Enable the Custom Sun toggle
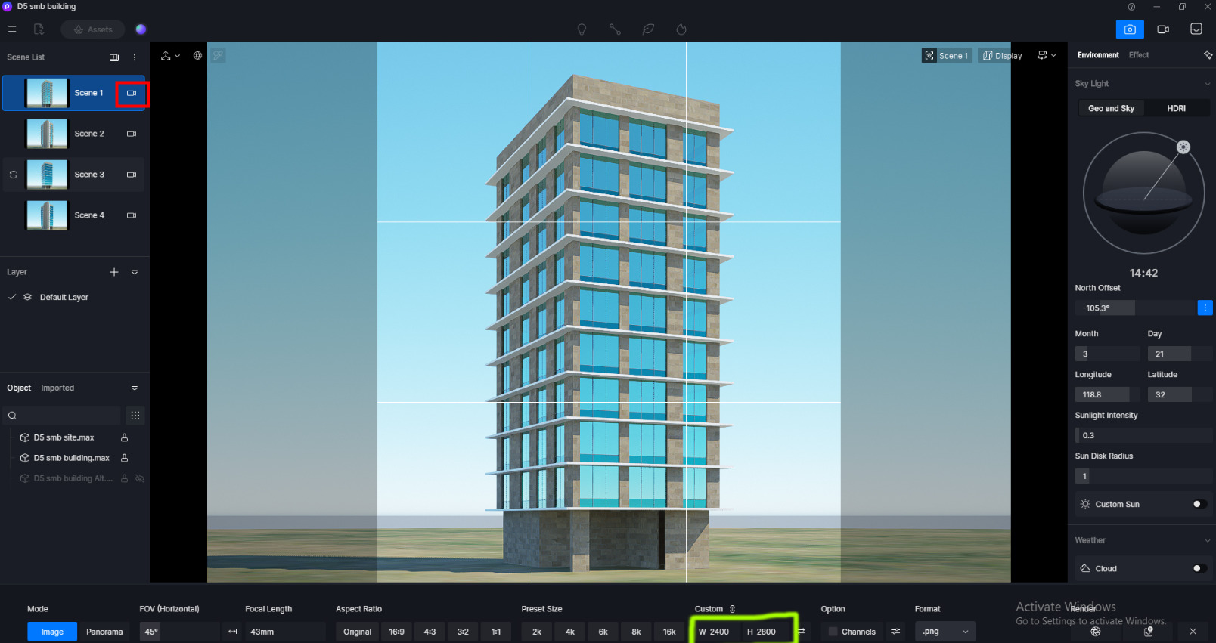 1199,504
